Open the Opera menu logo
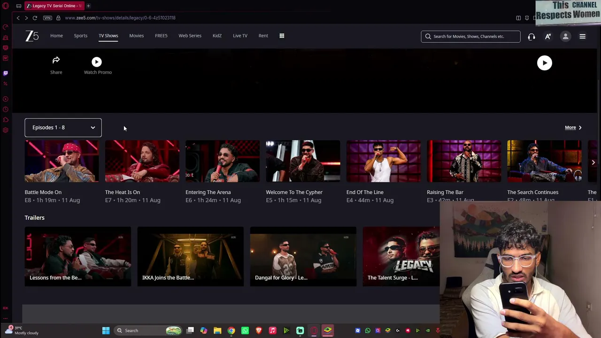Viewport: 601px width, 338px height. point(6,6)
